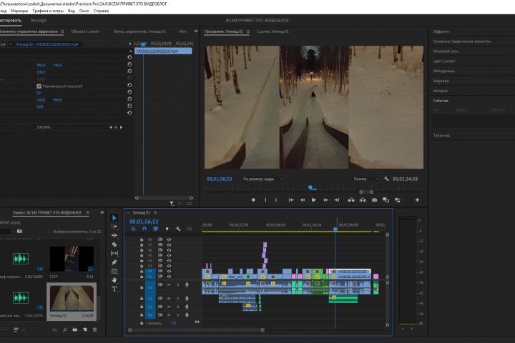The height and width of the screenshot is (343, 515).
Task: Select the Pen tool in the toolbar
Action: (x=114, y=262)
